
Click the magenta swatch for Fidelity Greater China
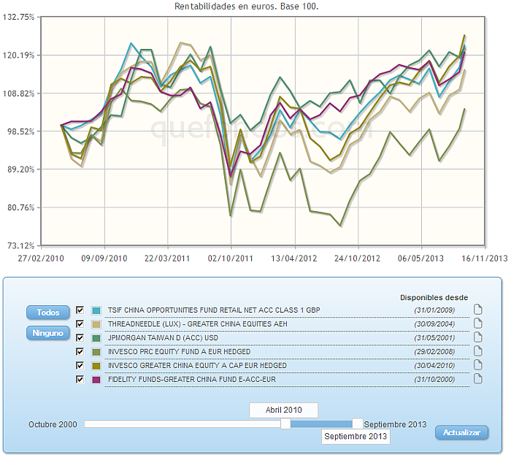click(x=96, y=380)
